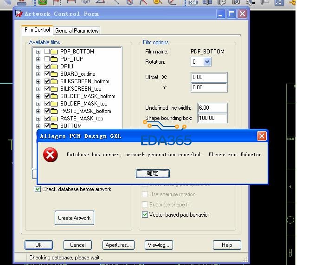Screen dimensions: 334x265
Task: Enable the PDF_BOTTOM film checkbox
Action: (47, 52)
